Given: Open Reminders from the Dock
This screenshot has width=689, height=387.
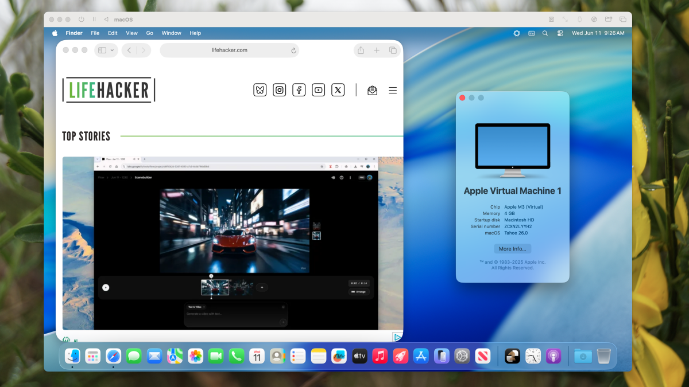Looking at the screenshot, I should click(297, 356).
